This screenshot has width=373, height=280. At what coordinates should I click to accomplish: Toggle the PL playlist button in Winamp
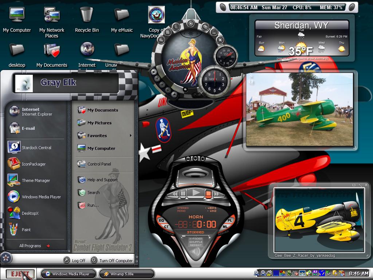coord(230,221)
